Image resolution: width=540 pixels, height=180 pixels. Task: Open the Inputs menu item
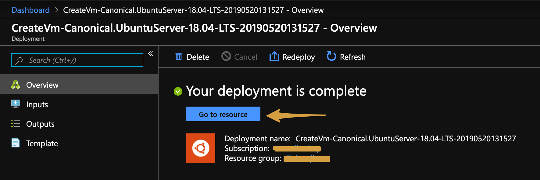(37, 104)
